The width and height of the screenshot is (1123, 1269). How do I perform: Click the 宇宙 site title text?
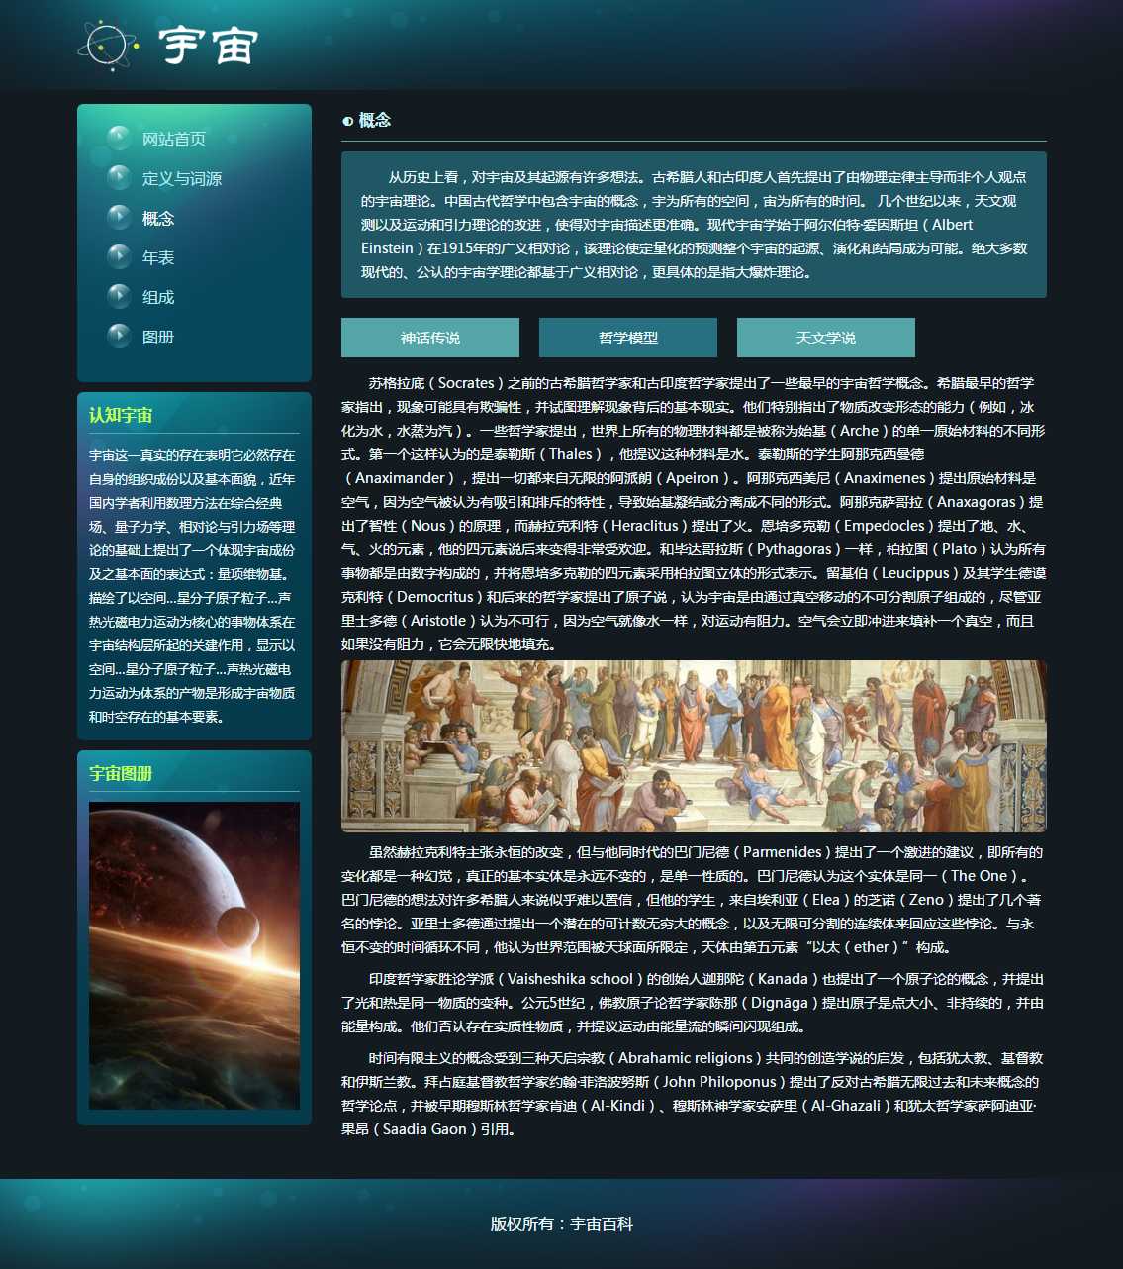point(209,46)
